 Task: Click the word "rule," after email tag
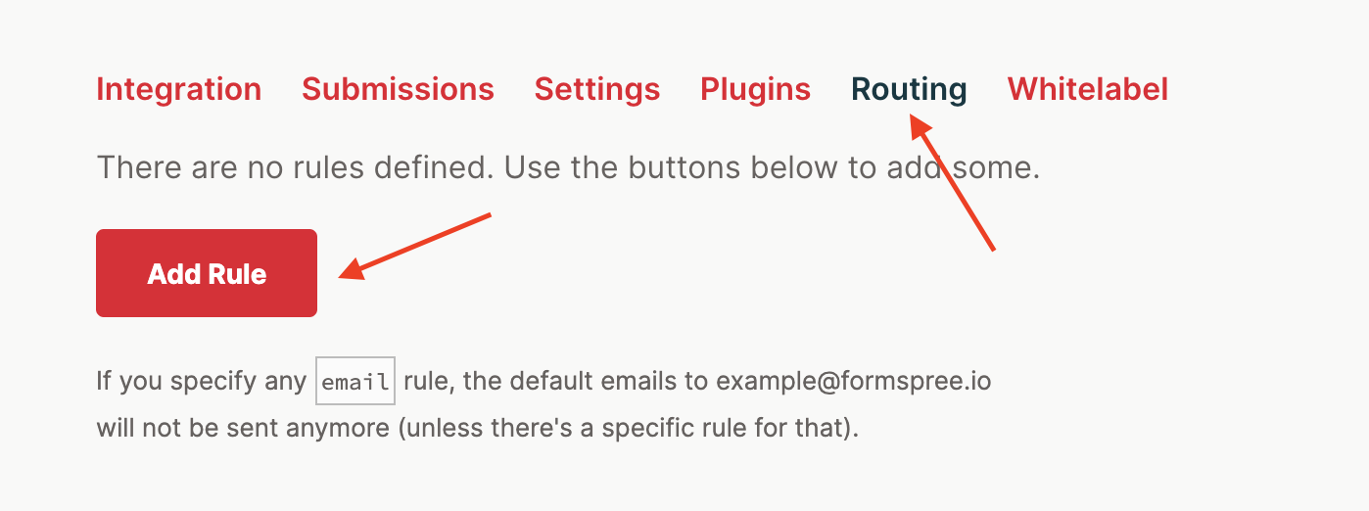coord(429,381)
